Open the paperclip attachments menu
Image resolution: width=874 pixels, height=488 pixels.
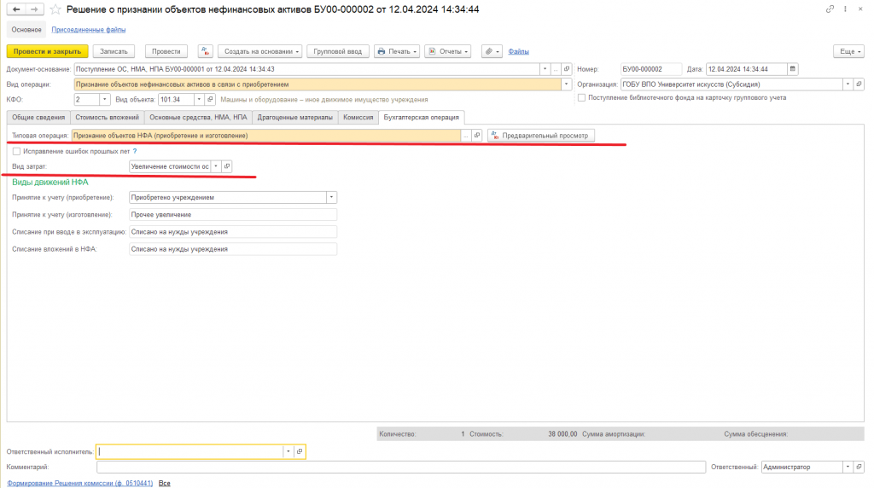click(x=491, y=51)
